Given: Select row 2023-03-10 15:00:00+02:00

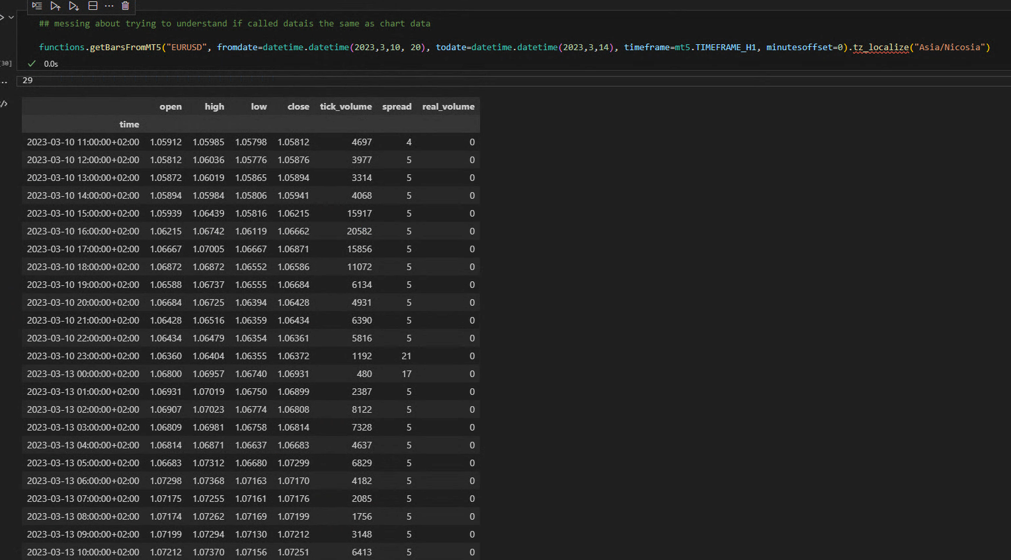Looking at the screenshot, I should 251,213.
